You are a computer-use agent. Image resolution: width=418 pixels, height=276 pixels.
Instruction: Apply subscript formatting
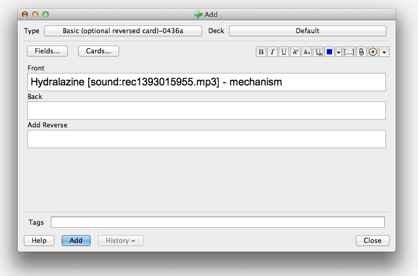[x=307, y=52]
